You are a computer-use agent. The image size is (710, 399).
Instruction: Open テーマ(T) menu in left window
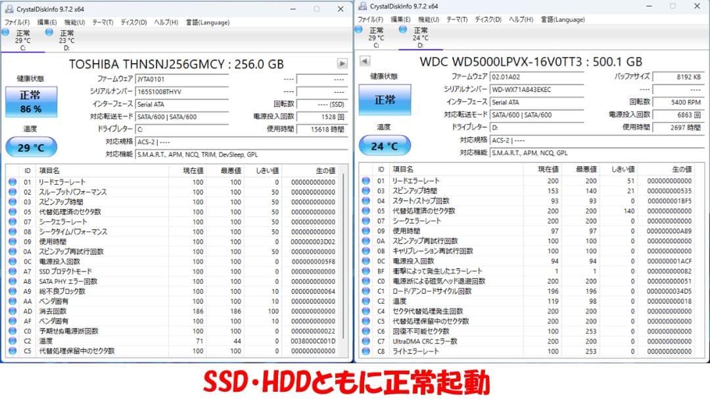[103, 22]
